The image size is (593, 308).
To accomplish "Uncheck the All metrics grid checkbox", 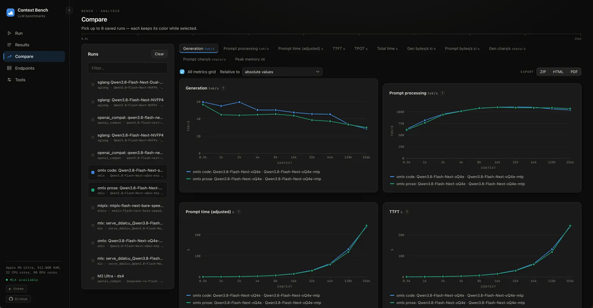I will point(182,72).
